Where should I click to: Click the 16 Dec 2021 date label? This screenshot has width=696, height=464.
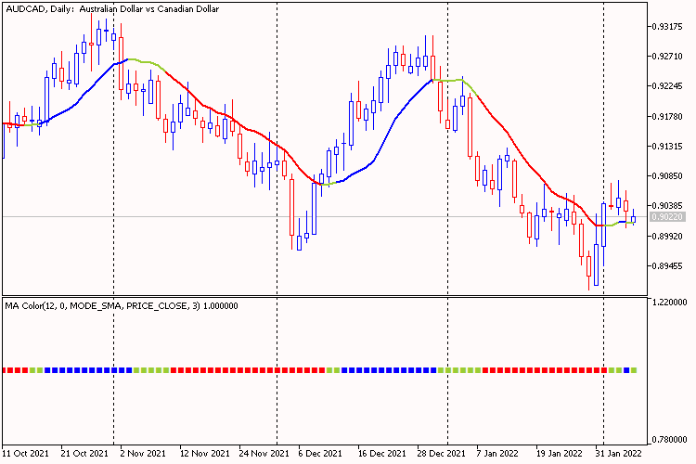(382, 454)
